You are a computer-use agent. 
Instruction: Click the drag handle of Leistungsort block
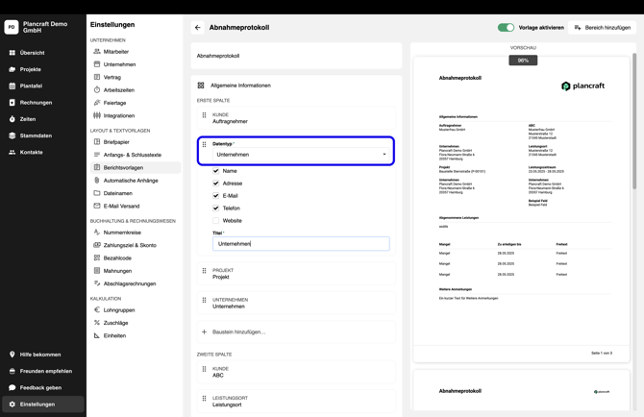204,398
